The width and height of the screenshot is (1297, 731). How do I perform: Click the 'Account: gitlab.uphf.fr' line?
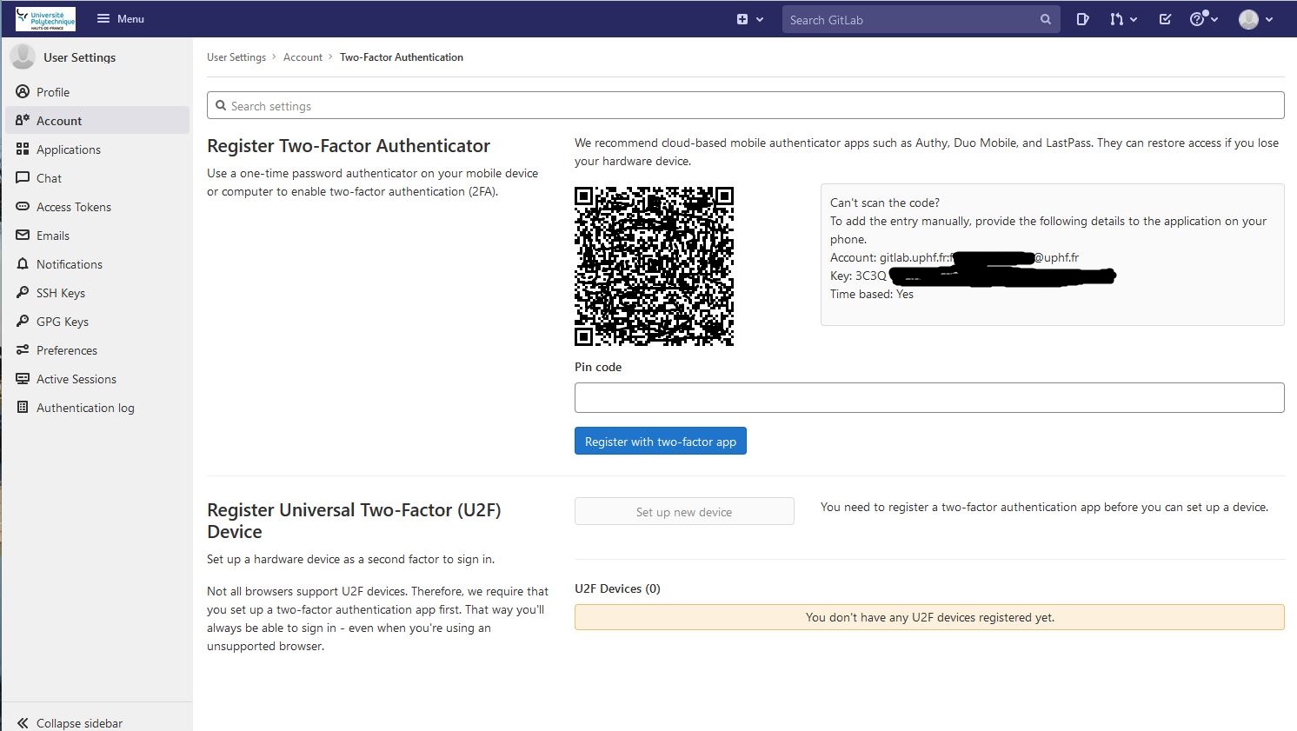(x=954, y=257)
